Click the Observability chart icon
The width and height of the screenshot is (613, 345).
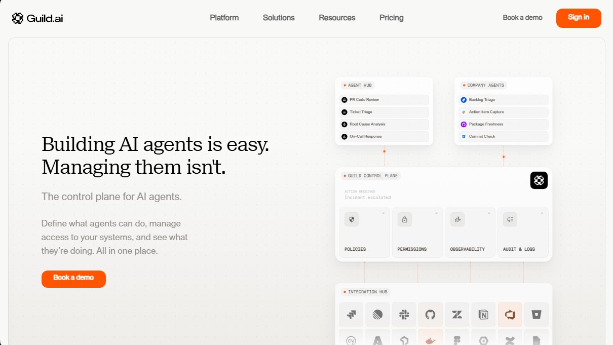click(457, 219)
